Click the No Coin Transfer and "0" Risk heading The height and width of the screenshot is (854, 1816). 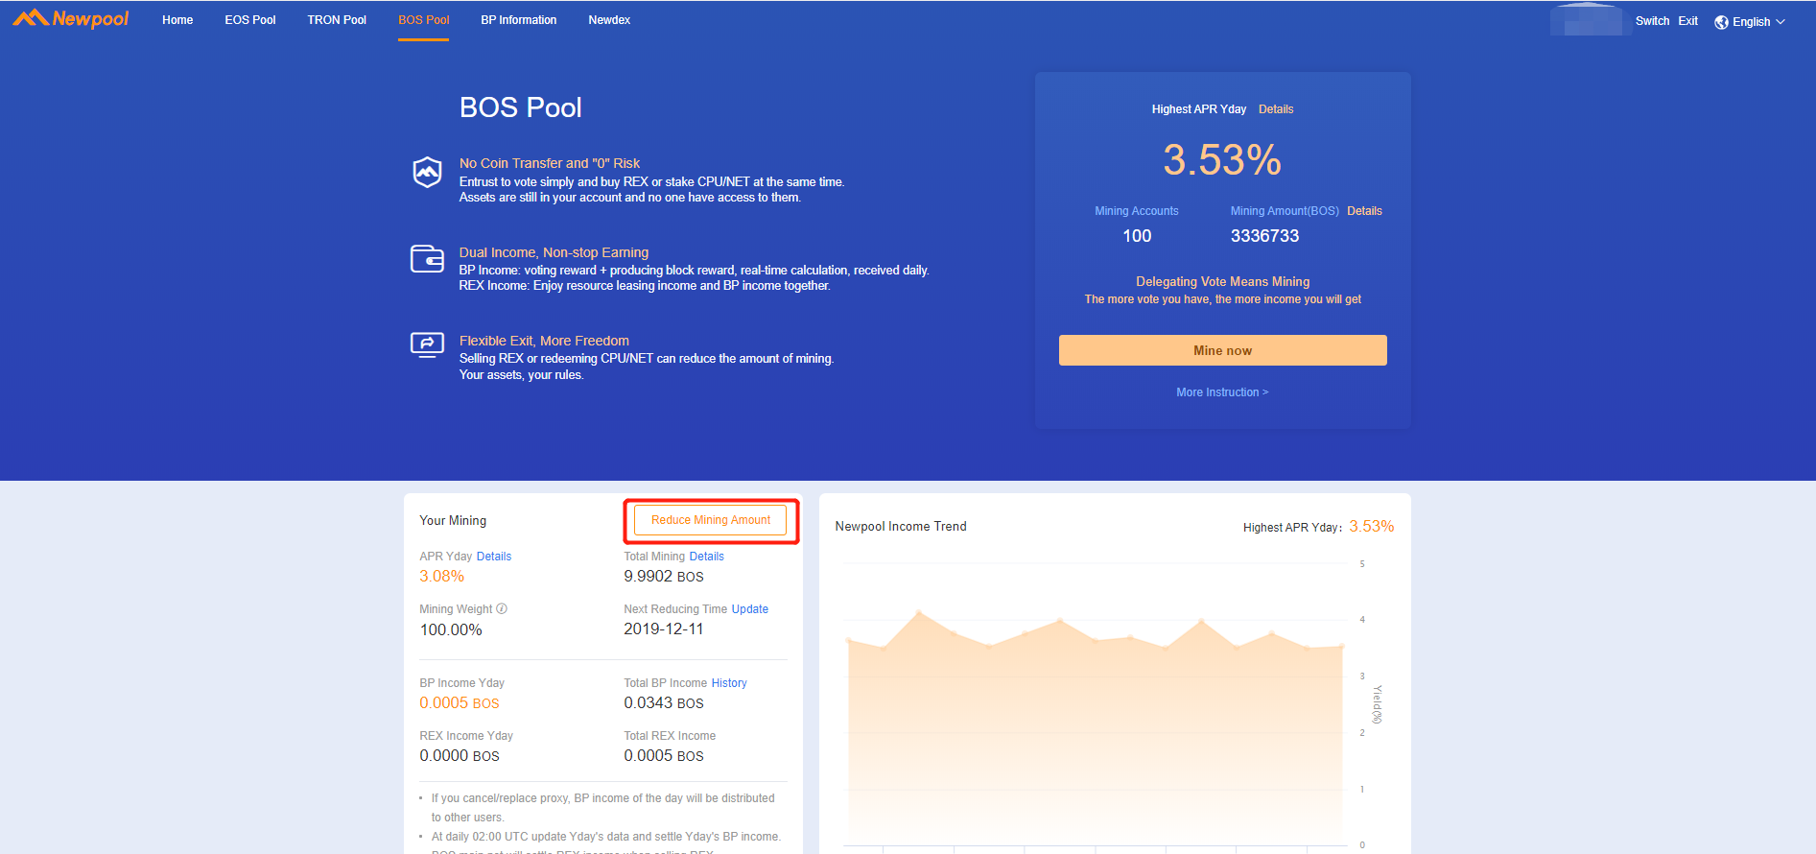(550, 164)
